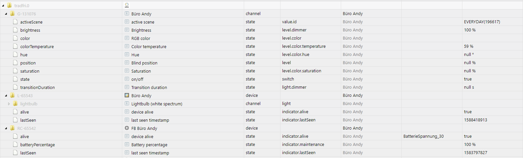Collapse the G-131076 group folder

point(6,14)
